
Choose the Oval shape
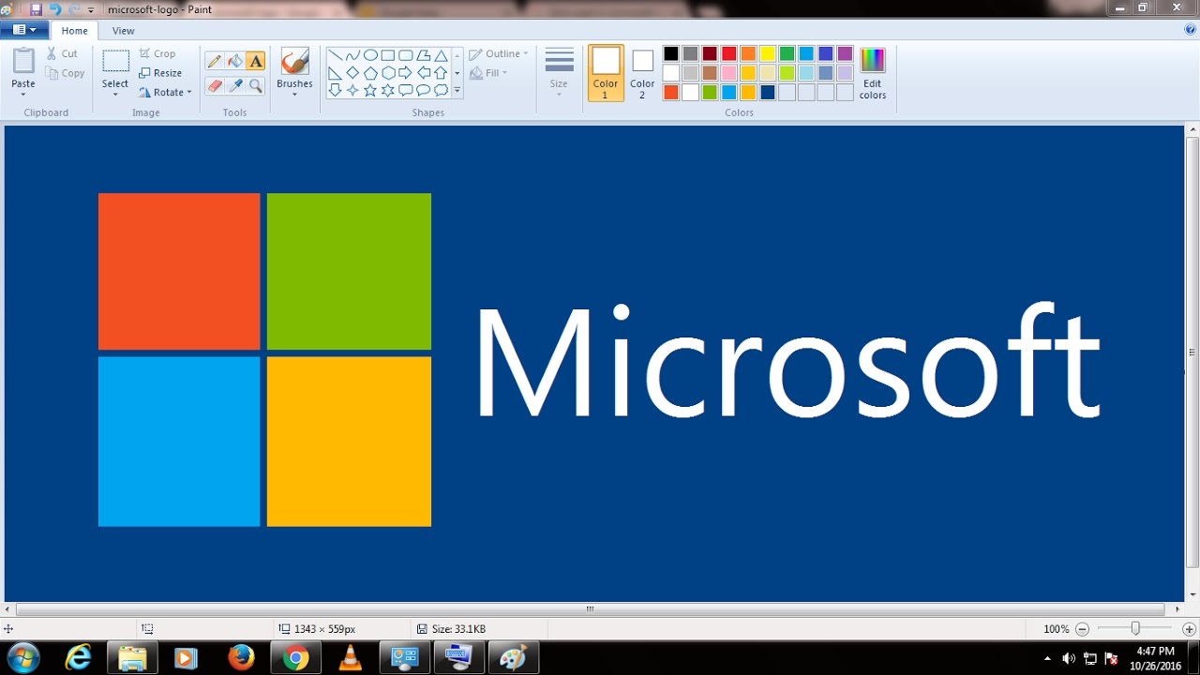(x=370, y=55)
